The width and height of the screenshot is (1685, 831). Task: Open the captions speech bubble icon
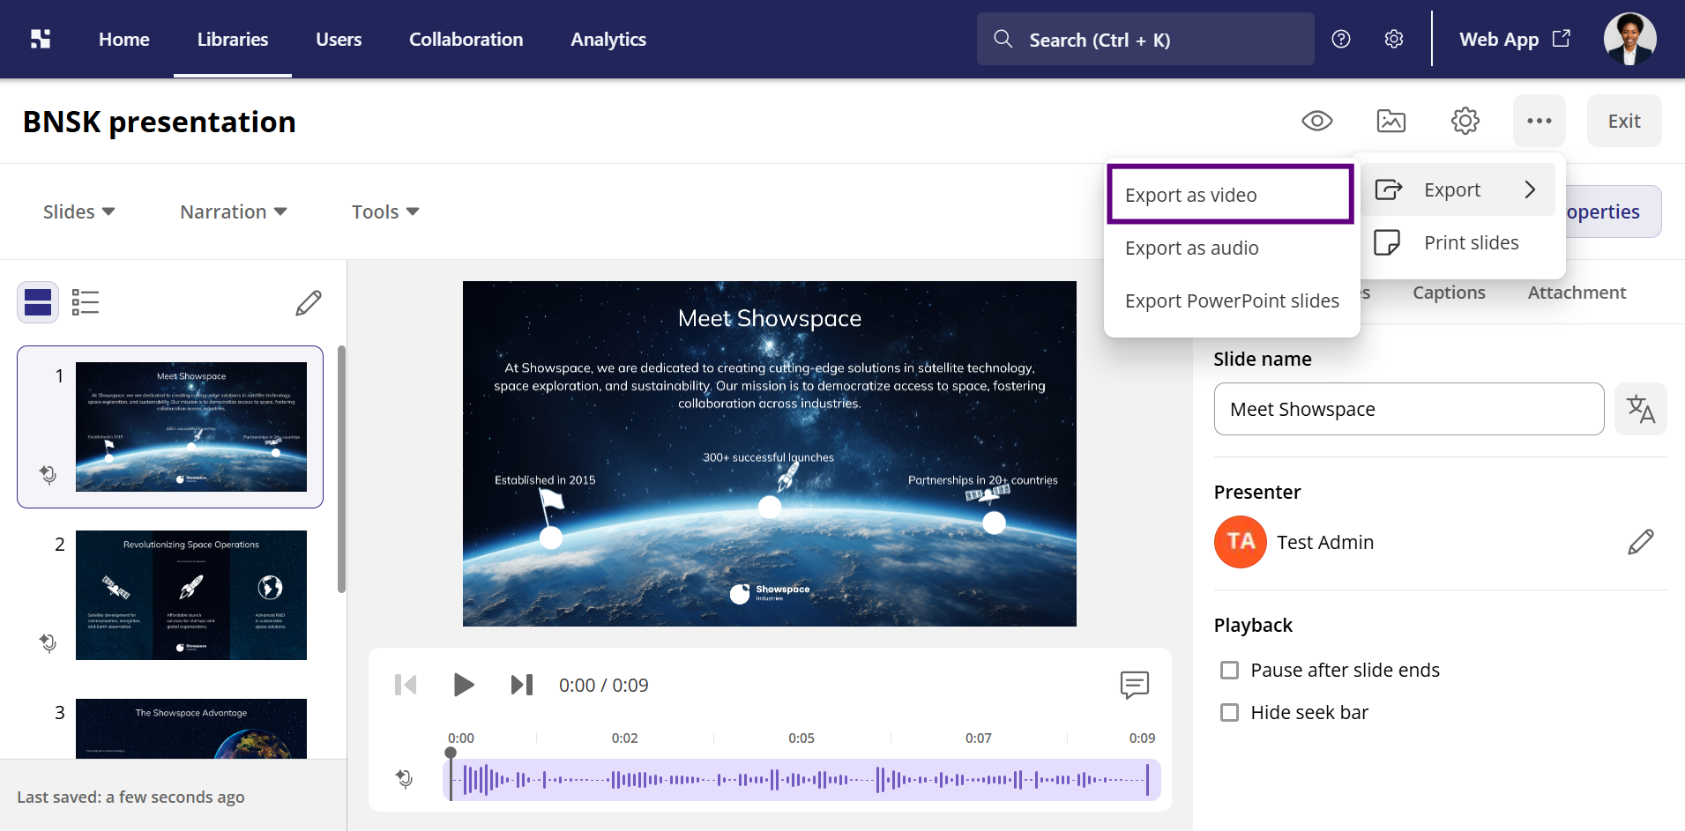coord(1135,685)
